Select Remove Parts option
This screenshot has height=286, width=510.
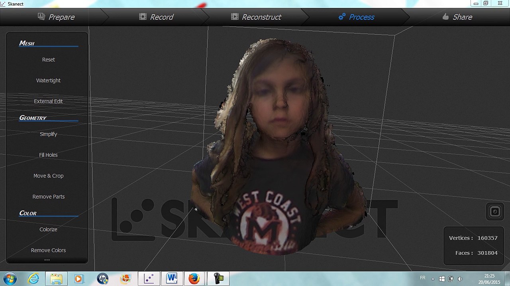[x=48, y=197]
